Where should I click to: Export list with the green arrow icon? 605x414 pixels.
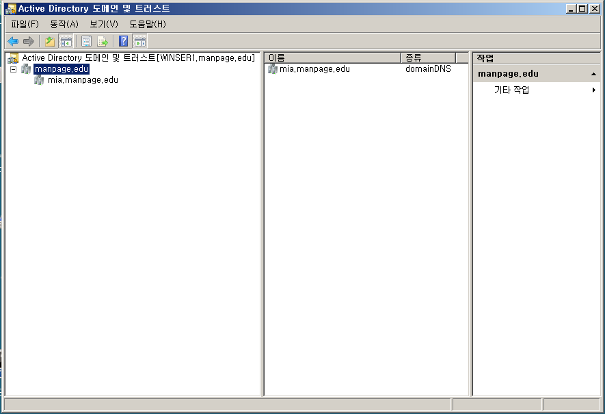click(103, 41)
